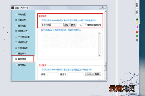
Task: Click the 更正为 input field
Action: pos(76,74)
